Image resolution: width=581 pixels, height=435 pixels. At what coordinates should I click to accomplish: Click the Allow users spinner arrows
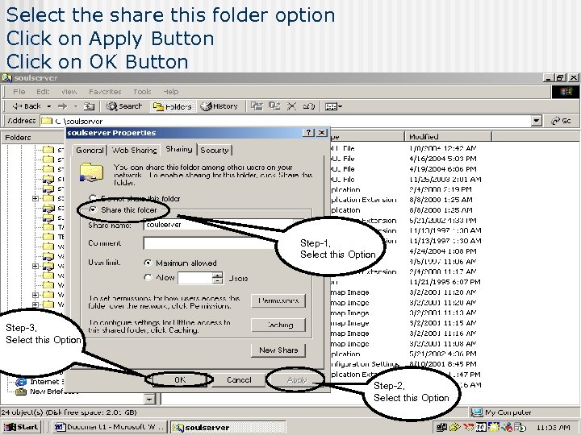(x=218, y=278)
